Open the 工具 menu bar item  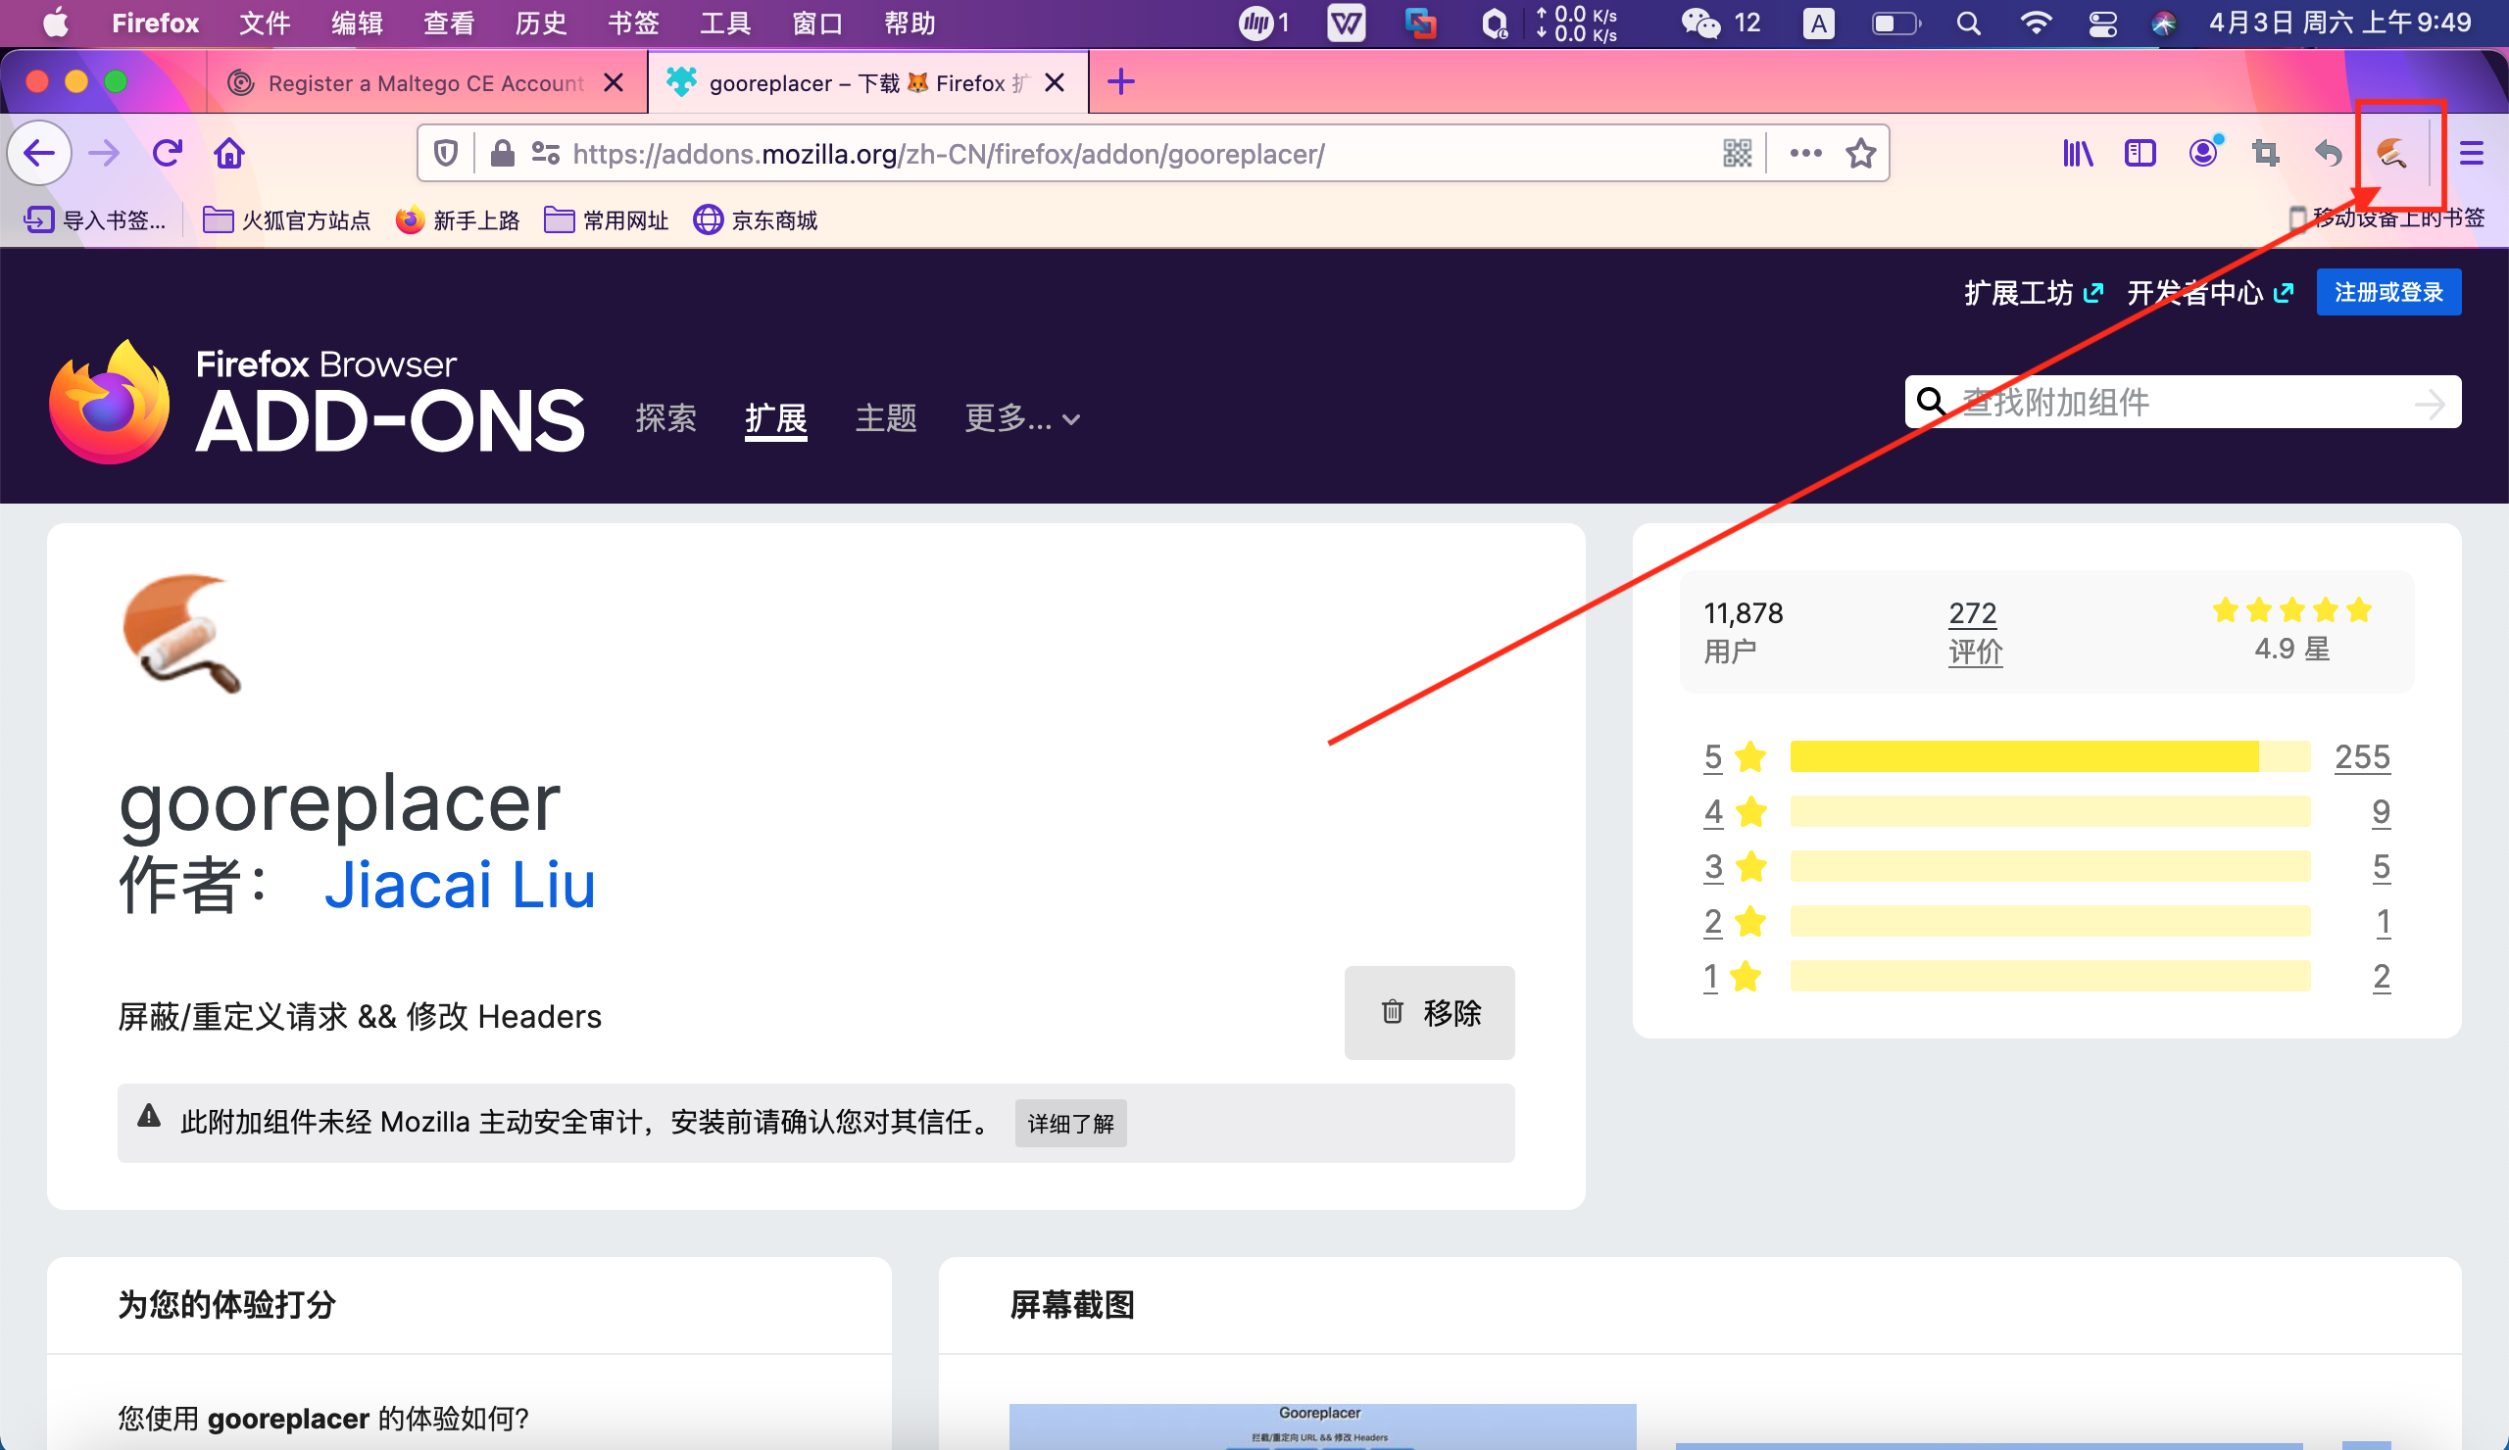click(x=724, y=23)
